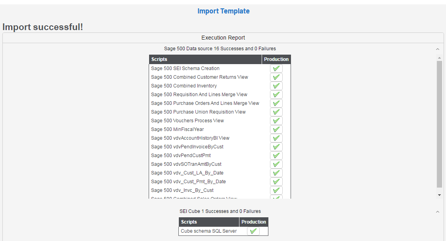Click the checkmark for Requisition And Lines Merge View
446x241 pixels.
[x=276, y=95]
